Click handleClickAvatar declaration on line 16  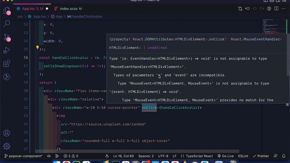point(70,58)
